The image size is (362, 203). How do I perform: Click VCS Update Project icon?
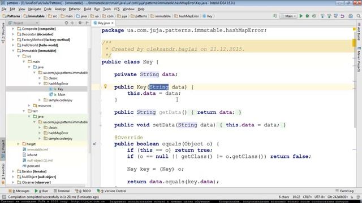pos(322,16)
